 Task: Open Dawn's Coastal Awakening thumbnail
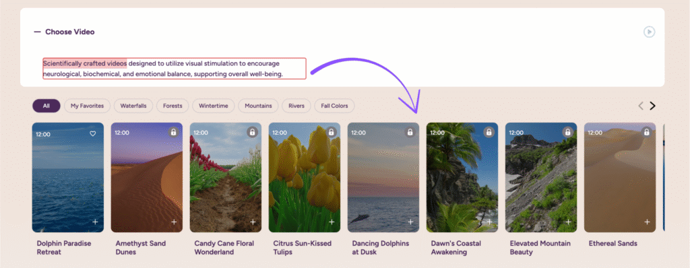(462, 177)
